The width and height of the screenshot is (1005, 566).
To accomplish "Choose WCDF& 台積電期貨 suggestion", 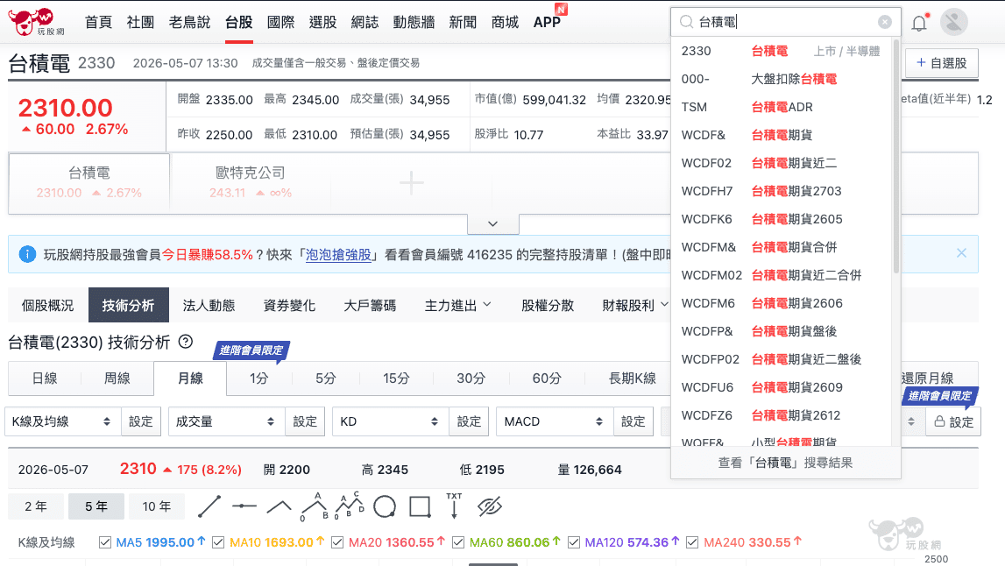I will click(781, 135).
